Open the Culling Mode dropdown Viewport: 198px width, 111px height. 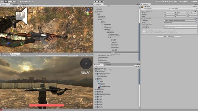pyautogui.click(x=180, y=28)
